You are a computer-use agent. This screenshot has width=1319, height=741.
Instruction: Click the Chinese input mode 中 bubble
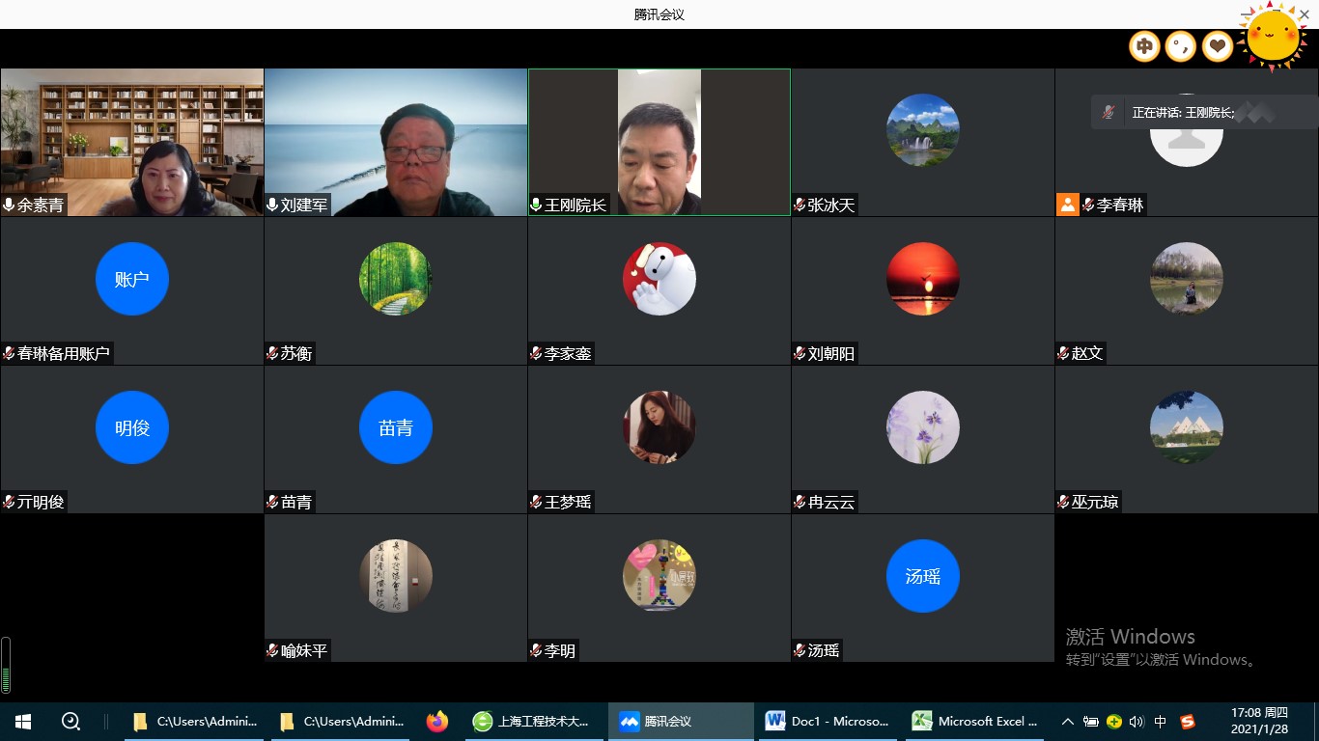(1144, 46)
